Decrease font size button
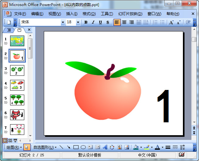This screenshot has height=161, width=199. coord(179,22)
